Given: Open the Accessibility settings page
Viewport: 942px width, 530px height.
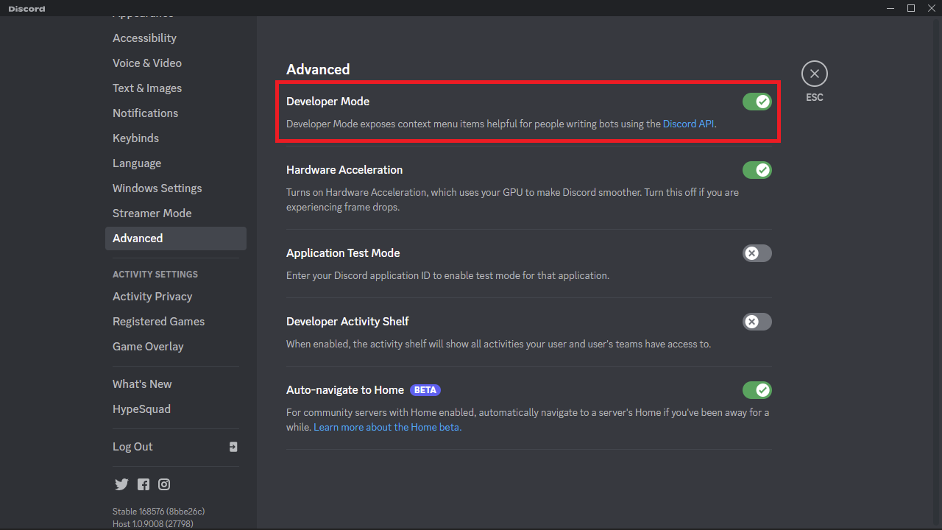Looking at the screenshot, I should coord(175,38).
